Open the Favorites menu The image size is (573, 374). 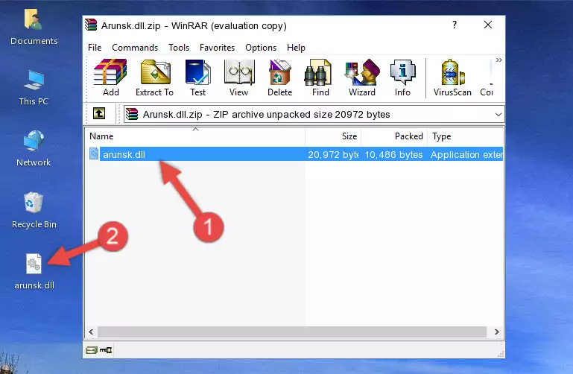217,48
